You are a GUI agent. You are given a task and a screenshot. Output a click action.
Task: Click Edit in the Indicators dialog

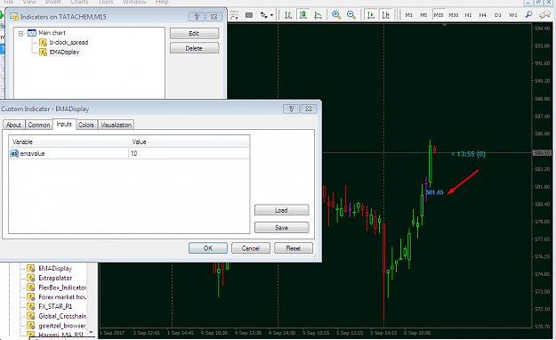point(194,33)
